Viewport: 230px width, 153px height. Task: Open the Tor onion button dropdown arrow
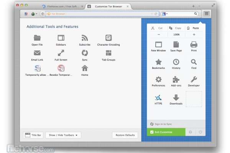pos(37,14)
